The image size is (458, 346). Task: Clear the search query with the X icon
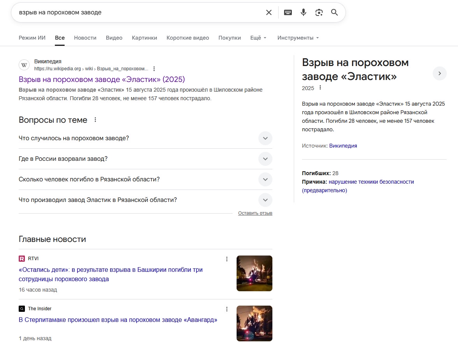coord(268,12)
